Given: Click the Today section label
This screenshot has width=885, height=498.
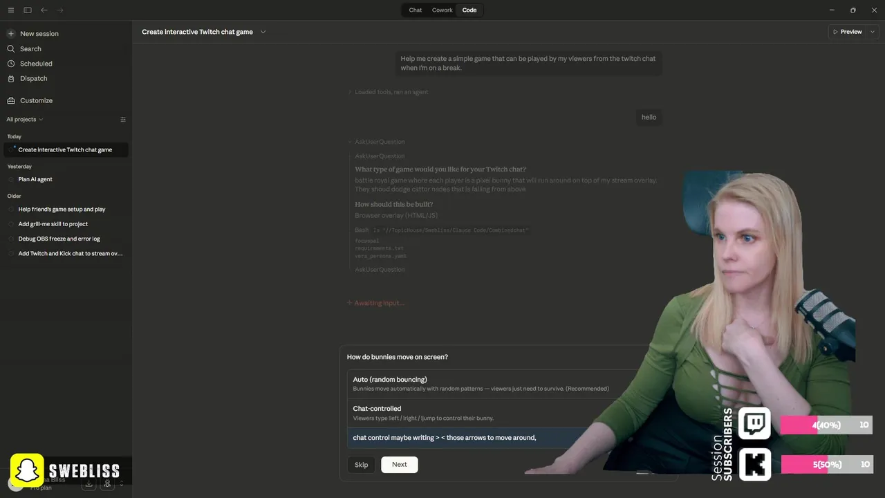Looking at the screenshot, I should coord(15,137).
